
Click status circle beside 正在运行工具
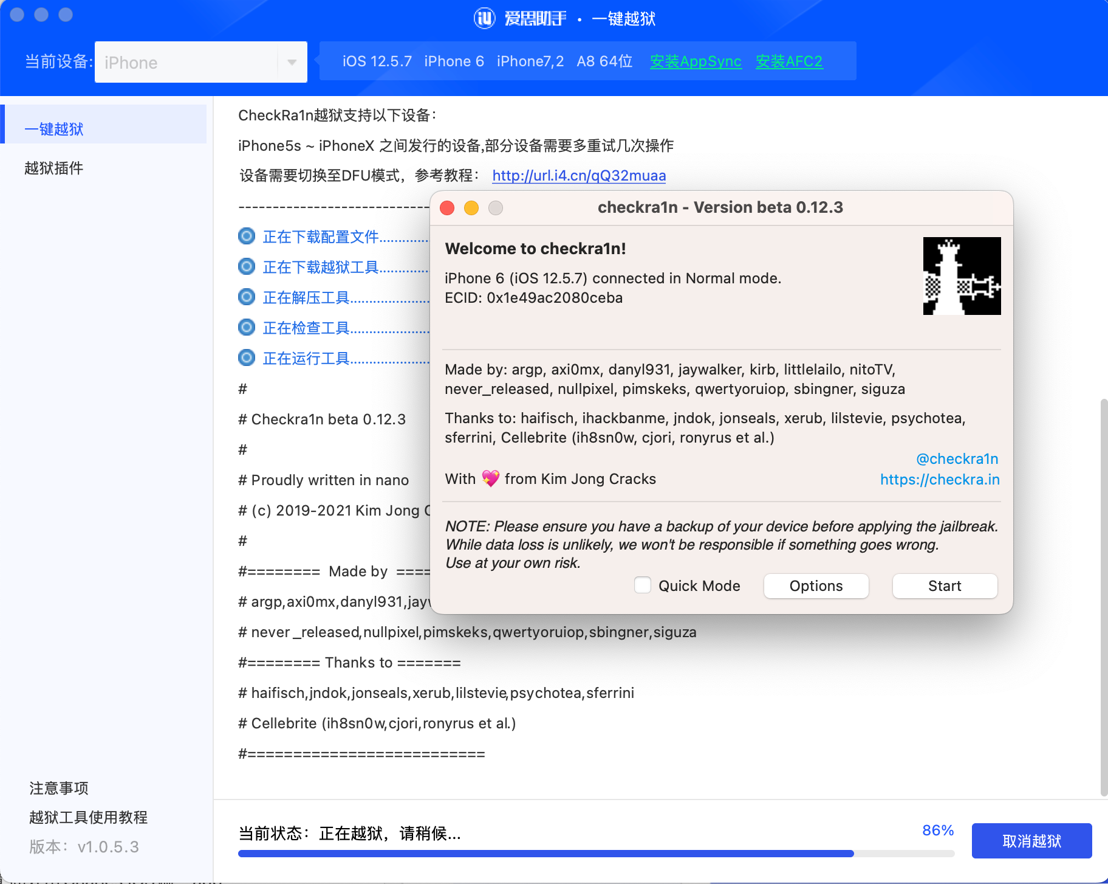click(246, 357)
